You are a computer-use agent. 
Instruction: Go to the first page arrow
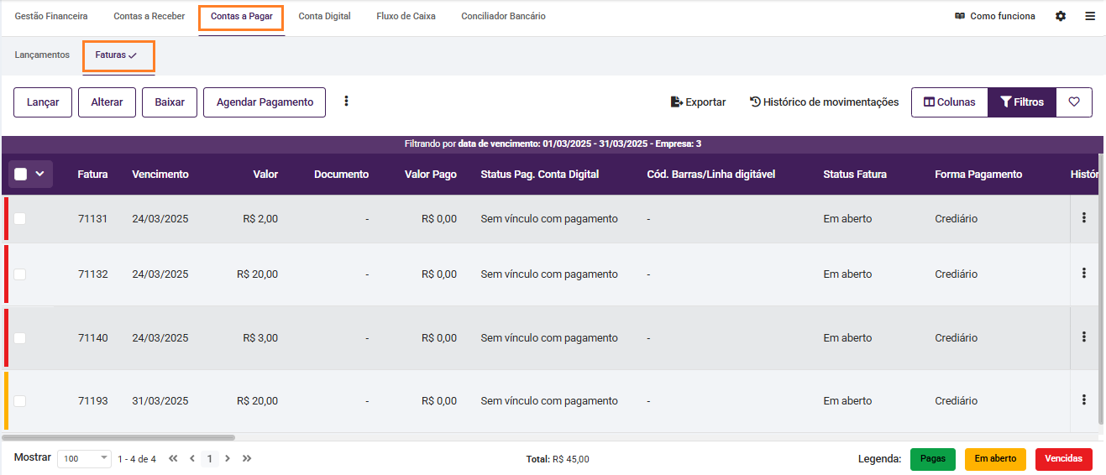(173, 458)
